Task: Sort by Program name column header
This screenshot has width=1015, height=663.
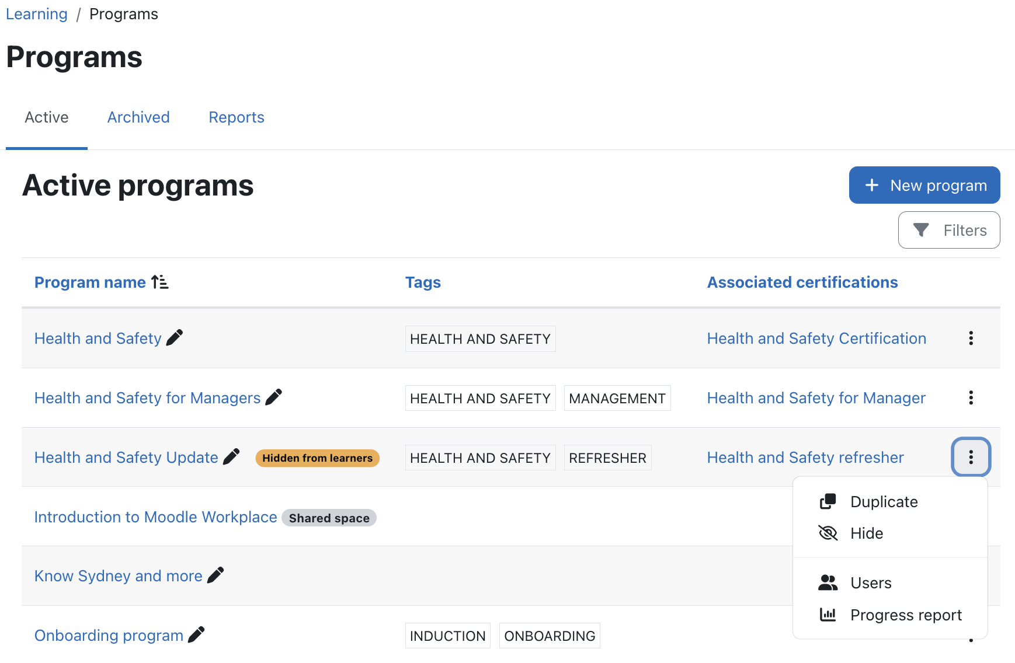Action: [x=90, y=282]
